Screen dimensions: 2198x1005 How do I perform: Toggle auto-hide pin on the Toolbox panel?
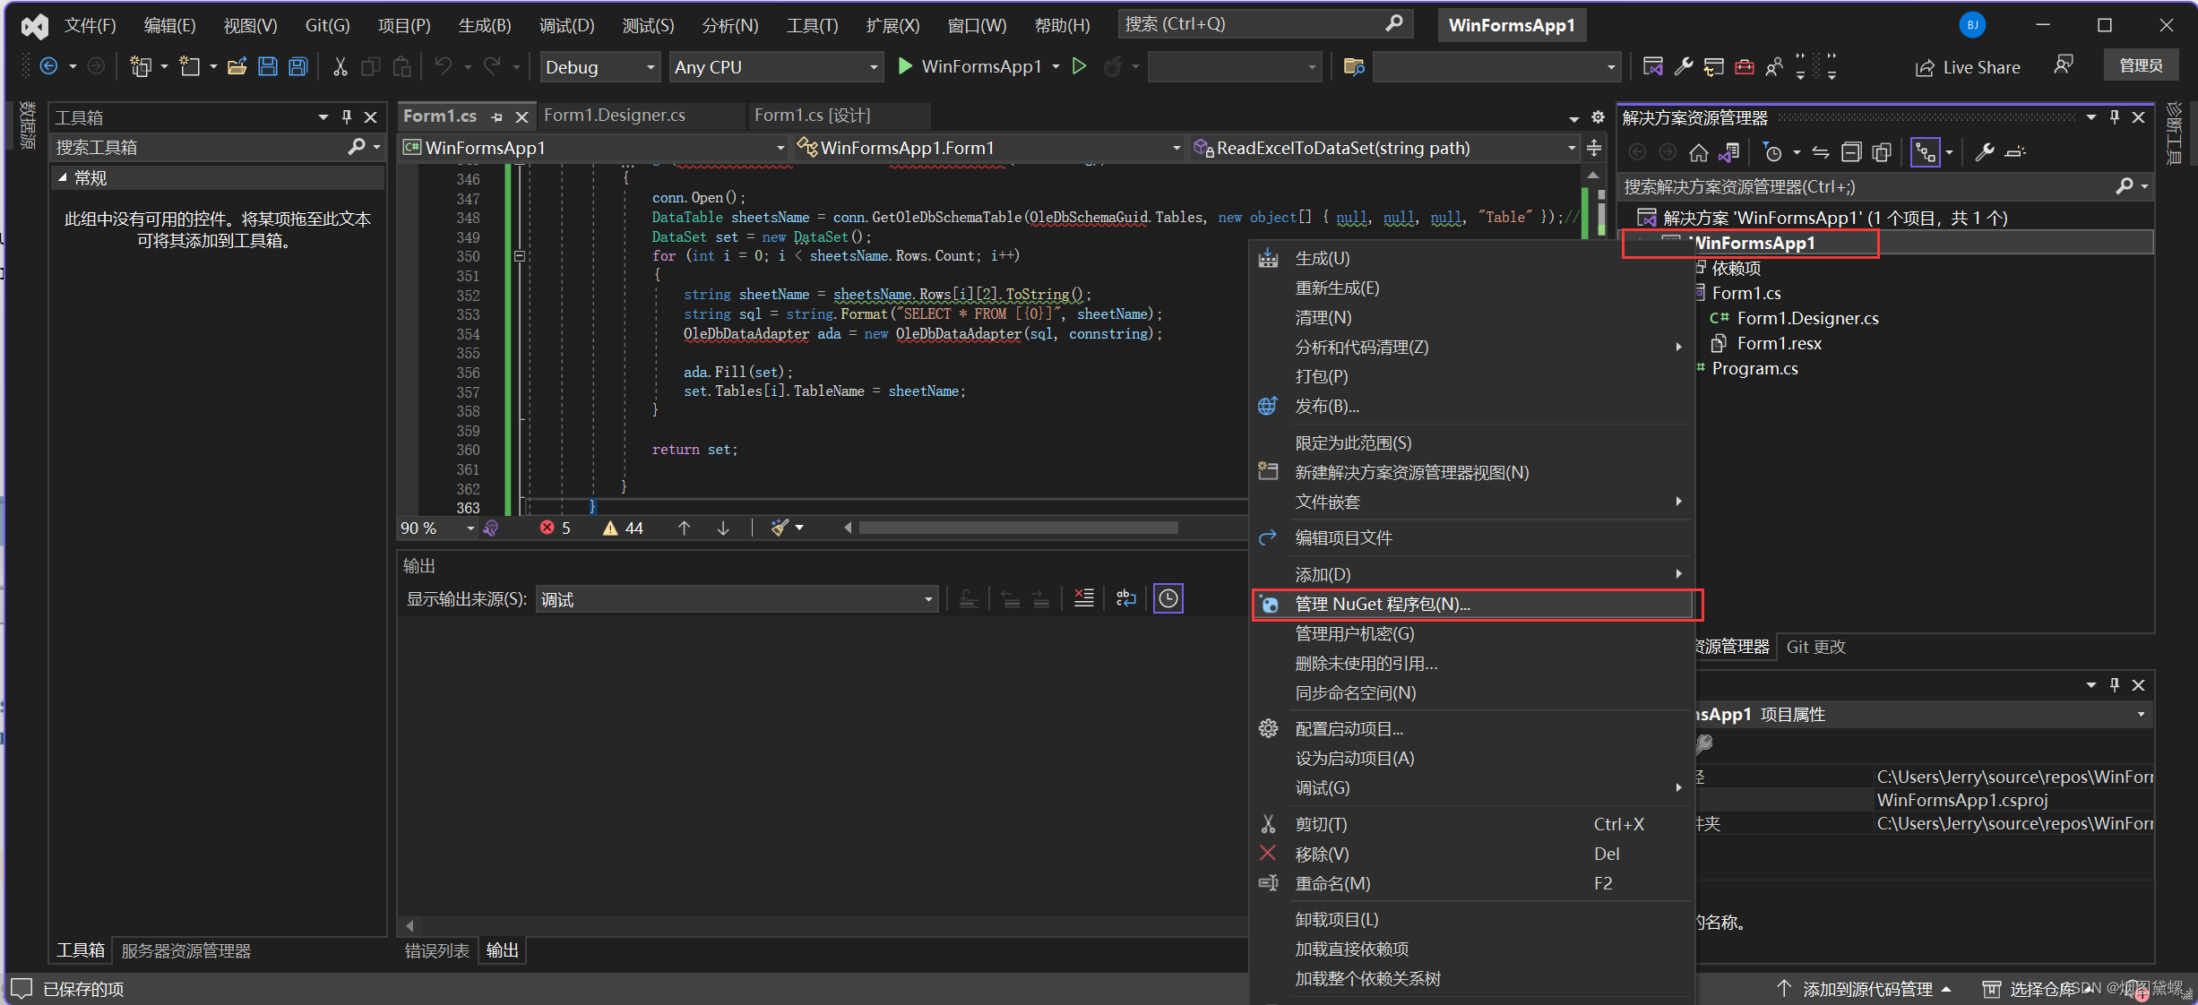pyautogui.click(x=347, y=116)
